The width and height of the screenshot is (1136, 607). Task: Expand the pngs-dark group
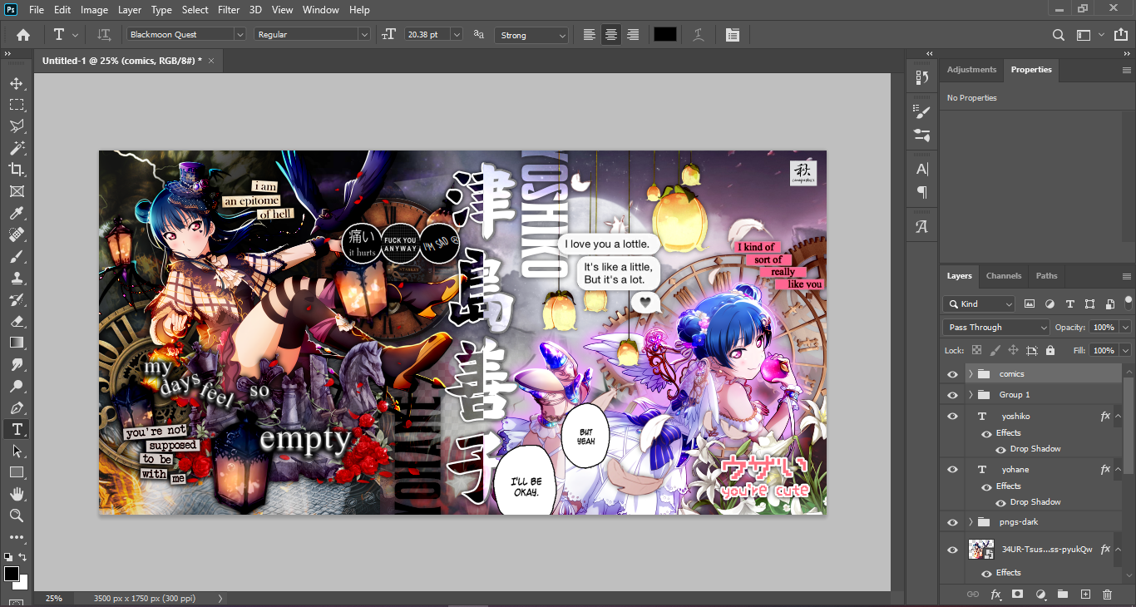tap(971, 522)
